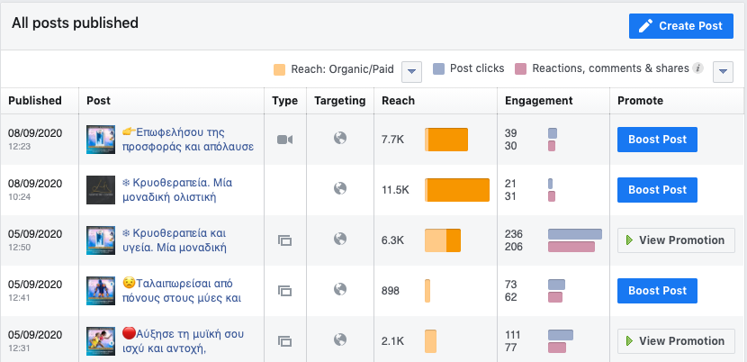747x362 pixels.
Task: Sort by the Published column header
Action: pyautogui.click(x=35, y=101)
